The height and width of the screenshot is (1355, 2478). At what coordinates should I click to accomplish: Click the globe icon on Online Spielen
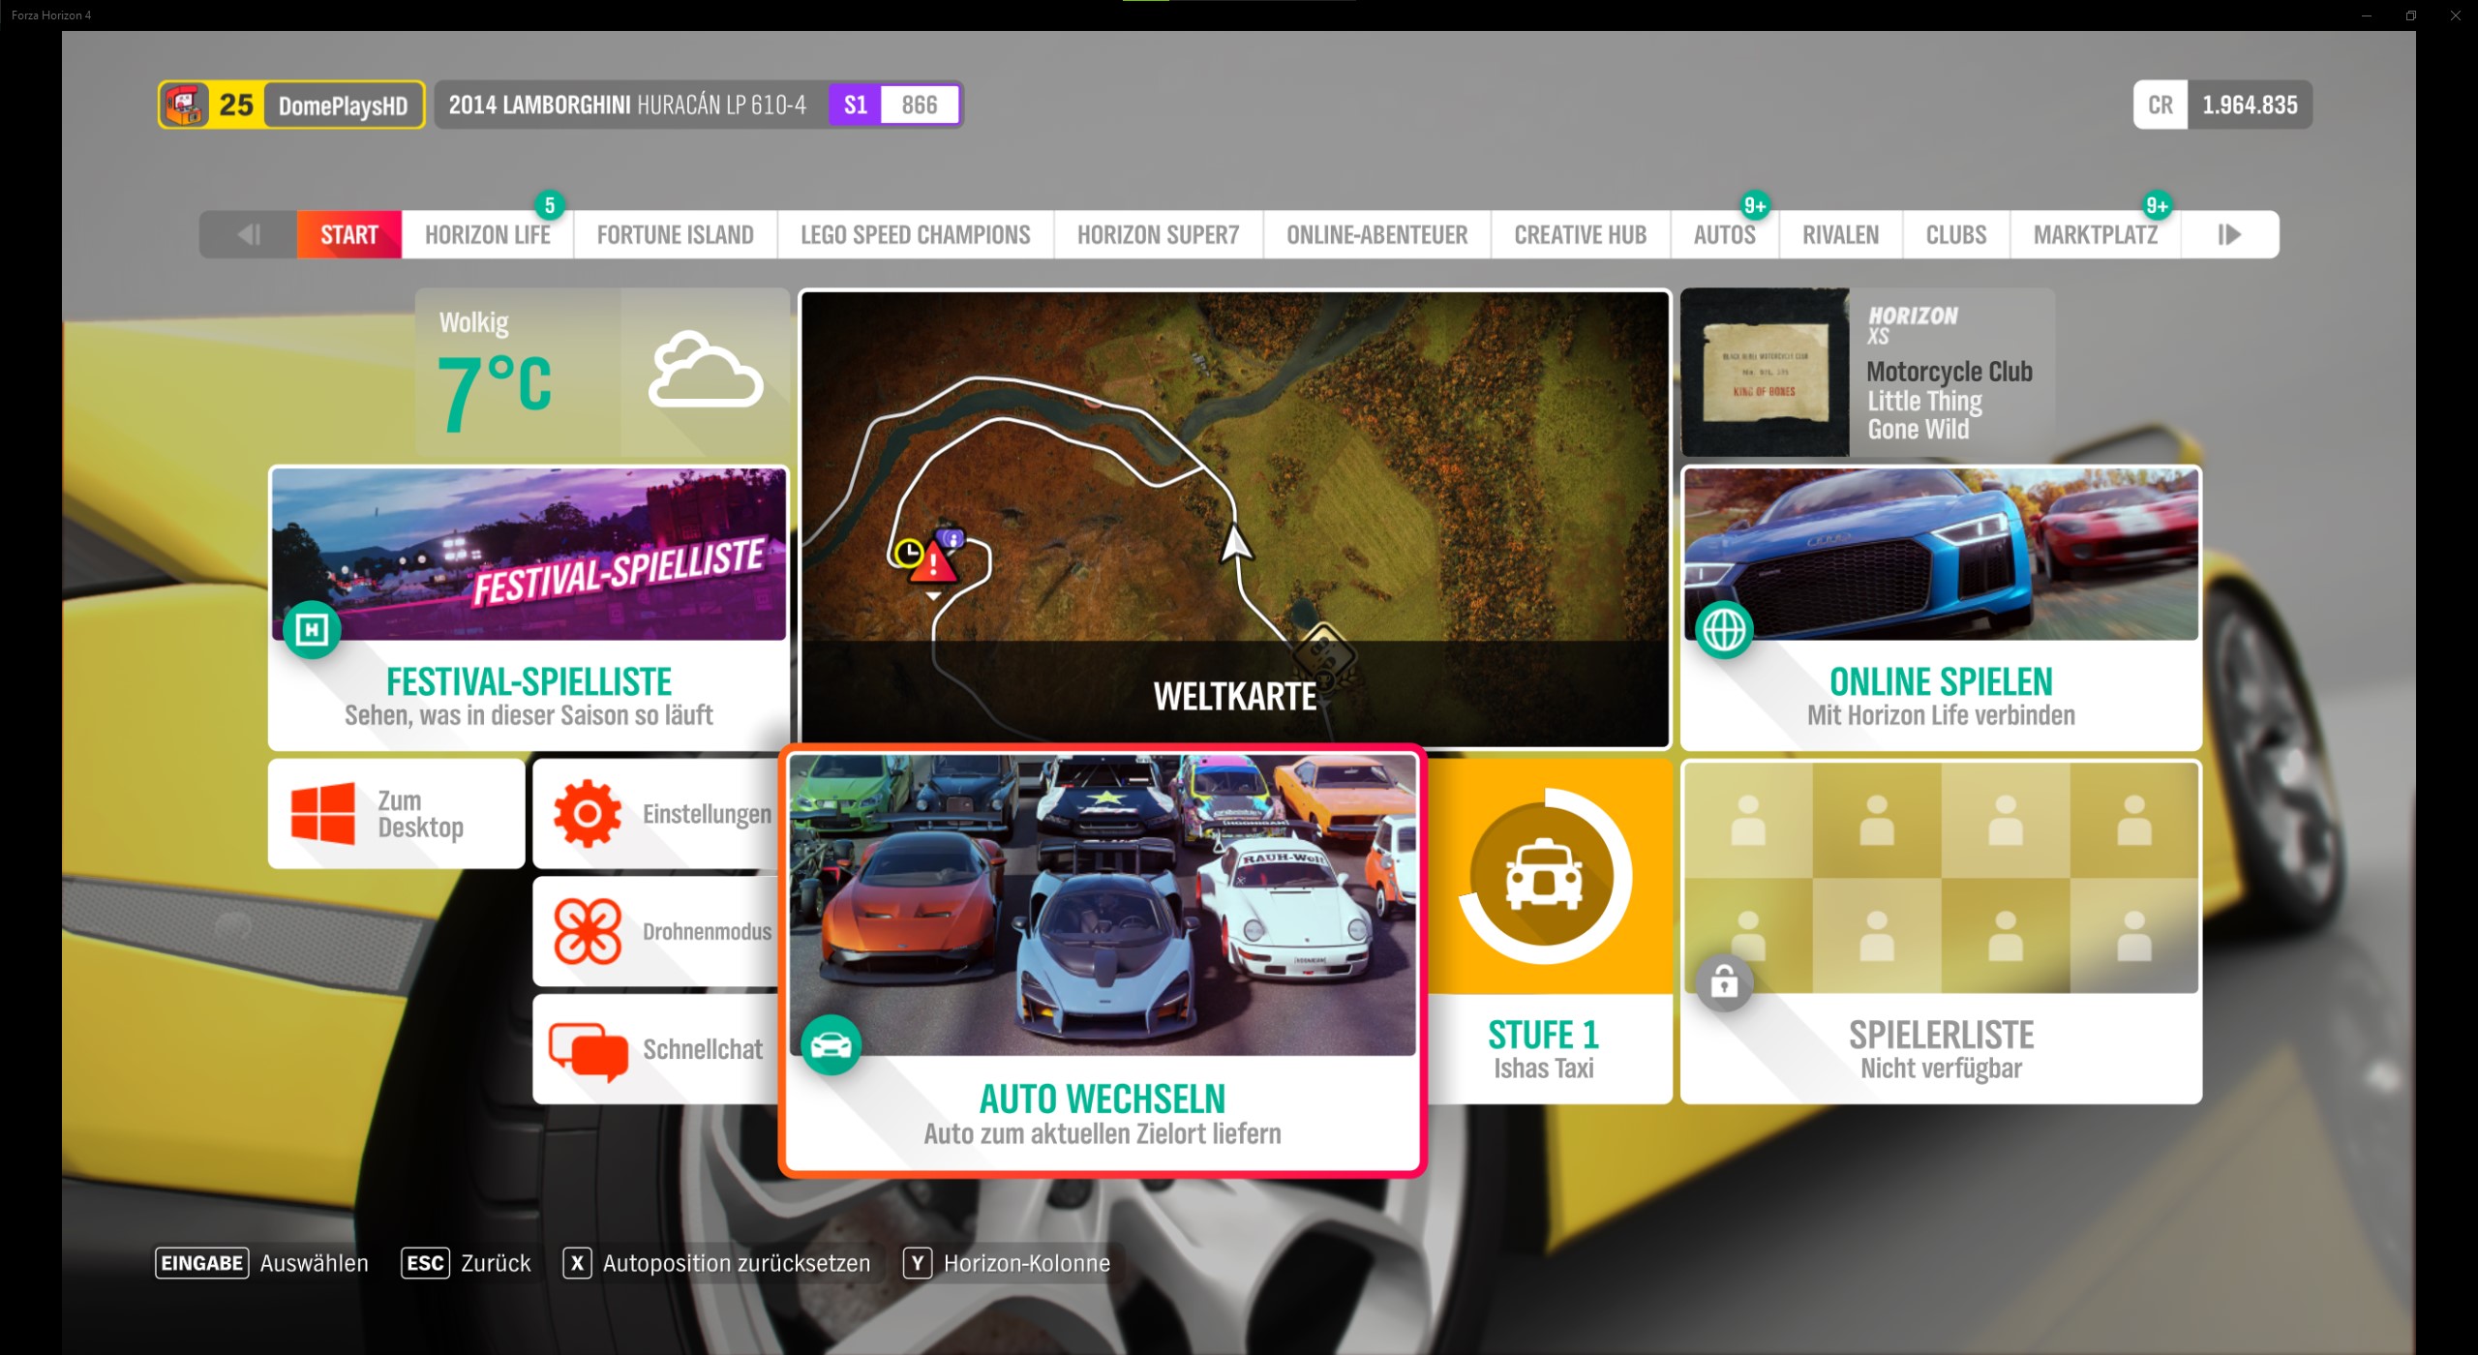point(1724,630)
